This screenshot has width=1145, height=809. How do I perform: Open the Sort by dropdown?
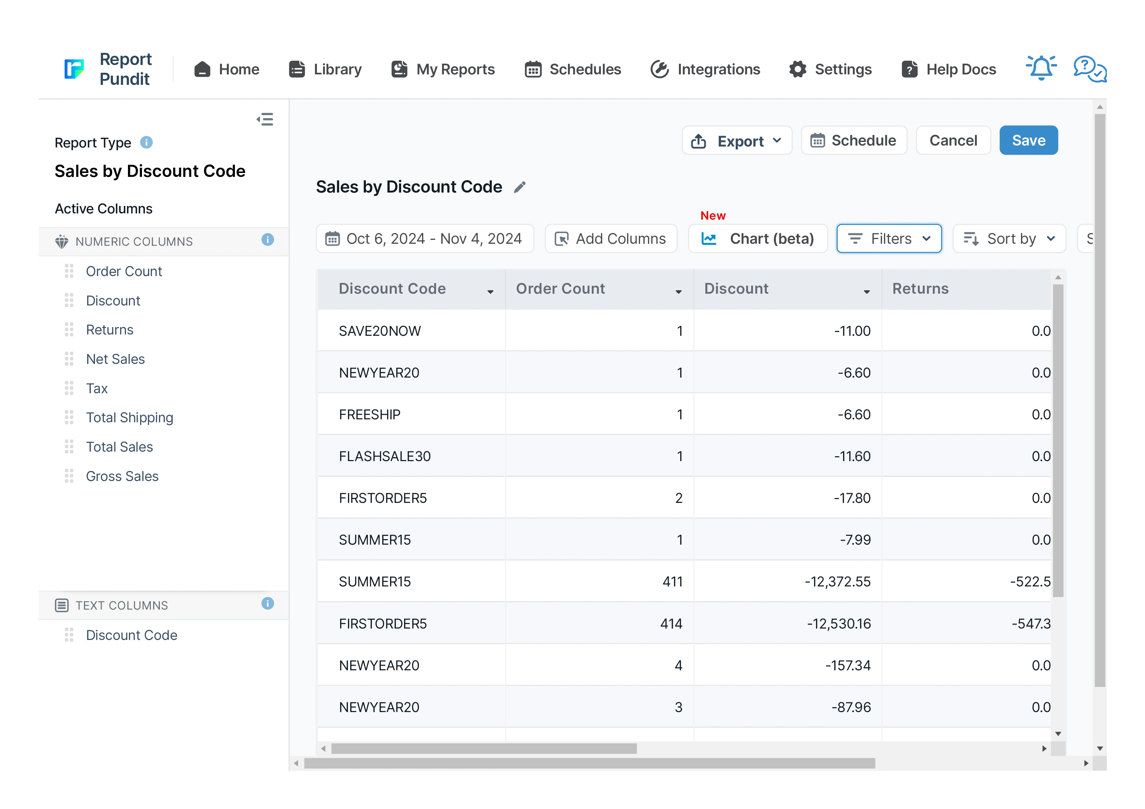pos(1009,239)
